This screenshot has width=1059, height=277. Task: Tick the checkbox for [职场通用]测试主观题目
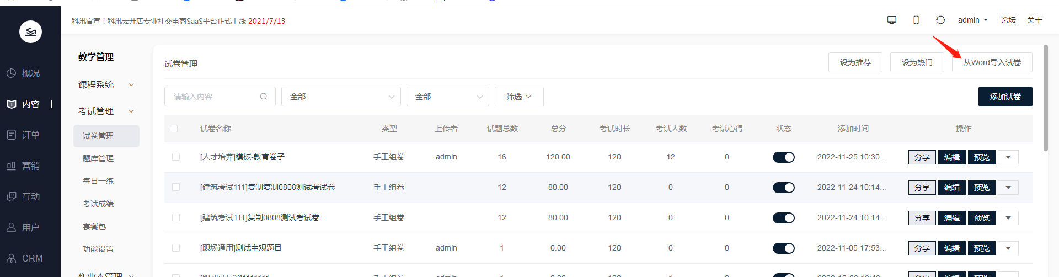176,248
